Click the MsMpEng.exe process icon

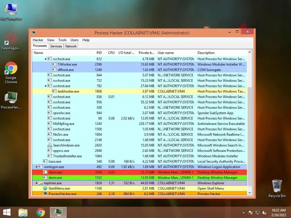pos(49,124)
